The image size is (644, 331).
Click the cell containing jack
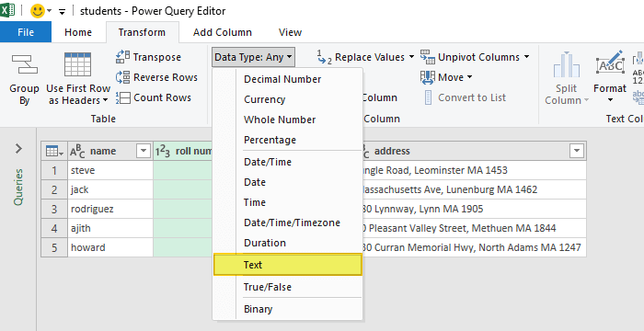[x=110, y=189]
